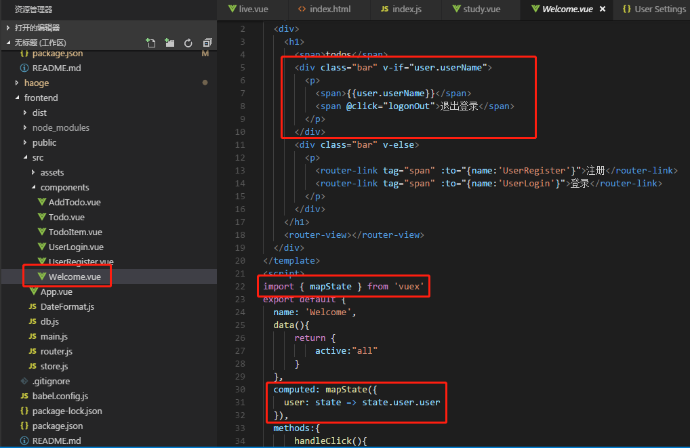
Task: Click the git icon beside .gitignore
Action: point(24,382)
